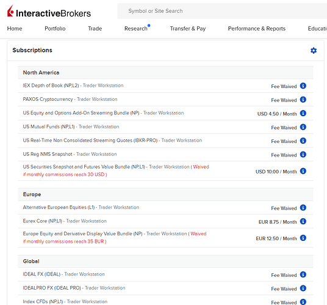Click the USD 4.50 / Month fee
Image resolution: width=327 pixels, height=305 pixels.
tap(277, 114)
